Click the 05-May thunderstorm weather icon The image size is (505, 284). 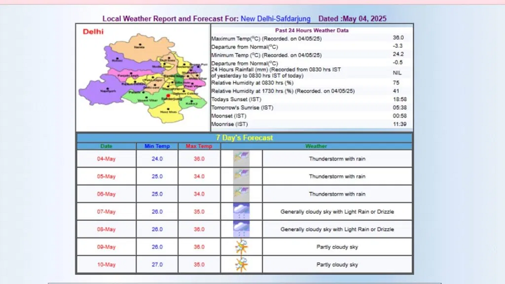coord(241,176)
